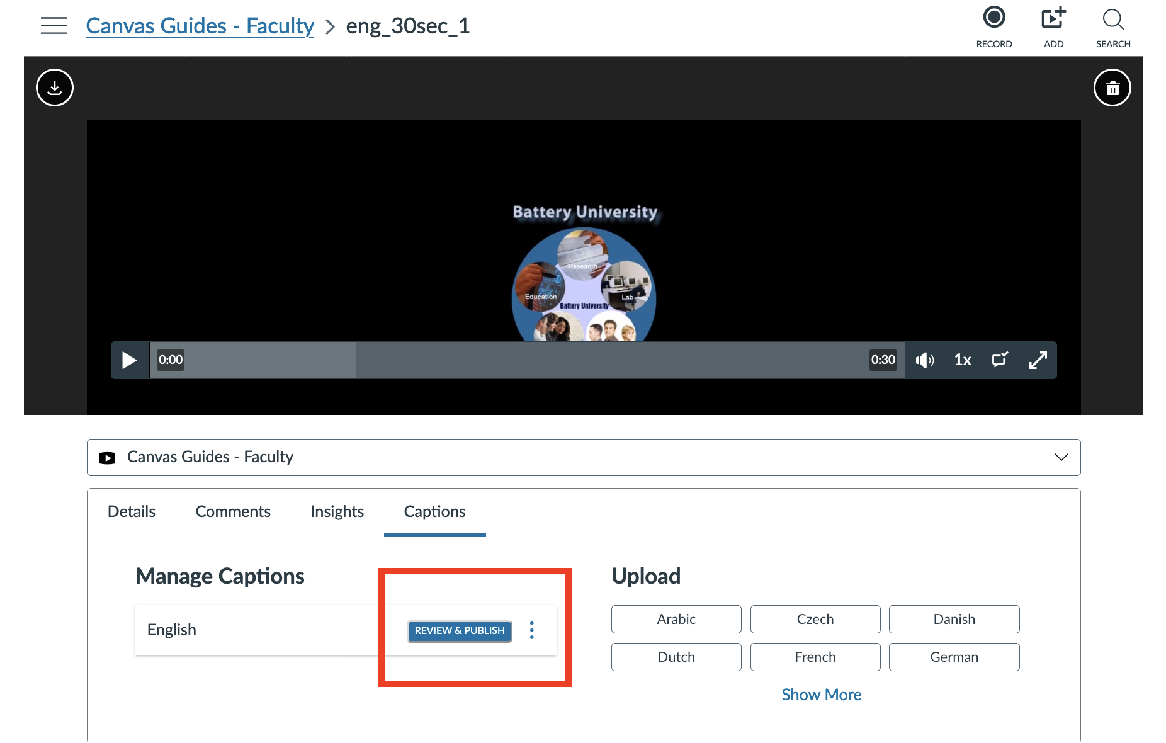This screenshot has height=743, width=1166.
Task: Enter fullscreen mode
Action: click(x=1038, y=360)
